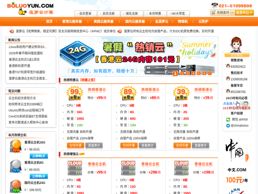Image resolution: width=258 pixels, height=194 pixels.
Task: Click QQ penguin icon next to 1339939198
Action: pos(228,79)
